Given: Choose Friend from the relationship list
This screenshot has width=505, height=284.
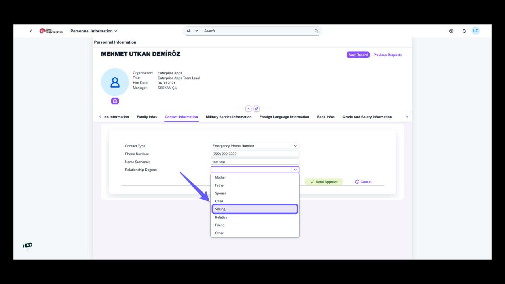Looking at the screenshot, I should [x=255, y=225].
